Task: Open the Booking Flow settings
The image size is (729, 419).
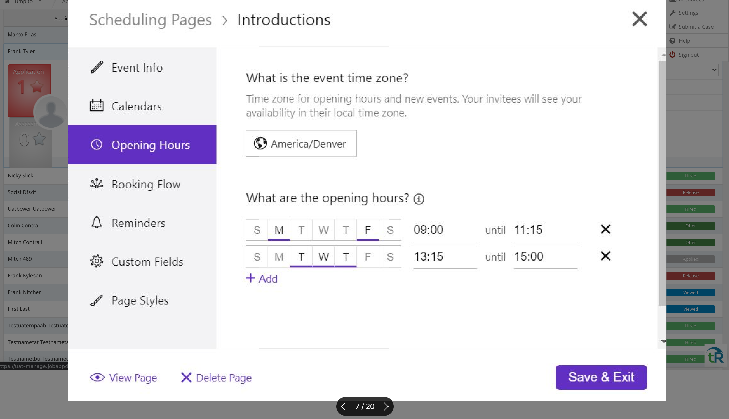Action: point(146,184)
